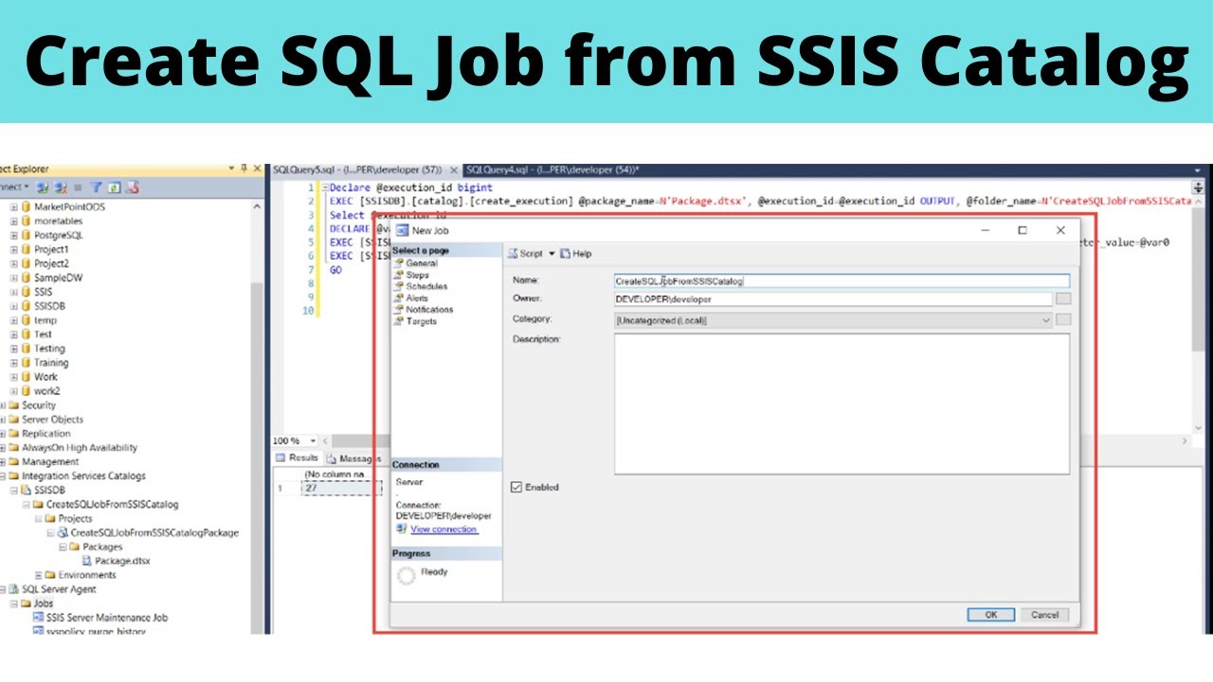Select the SampleDW database icon

[26, 278]
